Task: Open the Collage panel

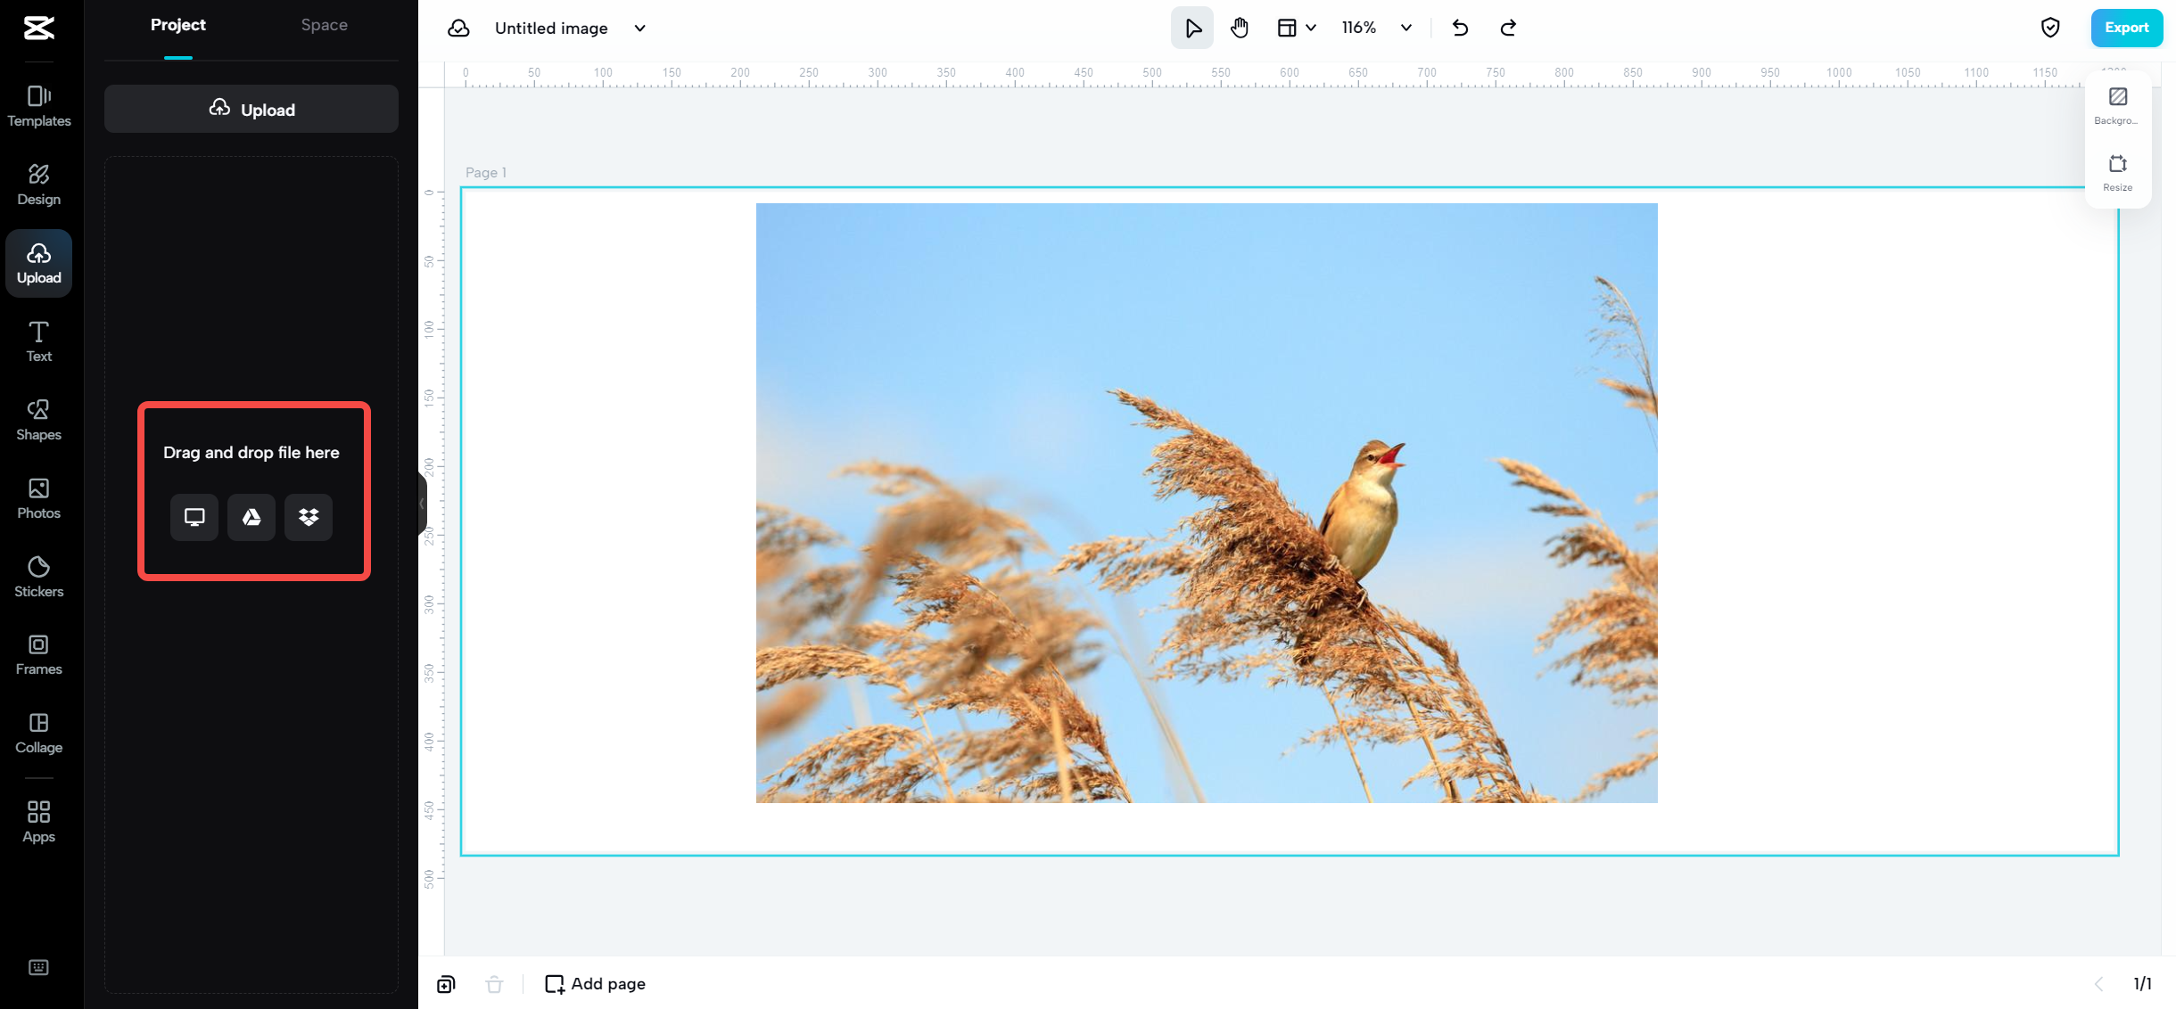Action: coord(38,733)
